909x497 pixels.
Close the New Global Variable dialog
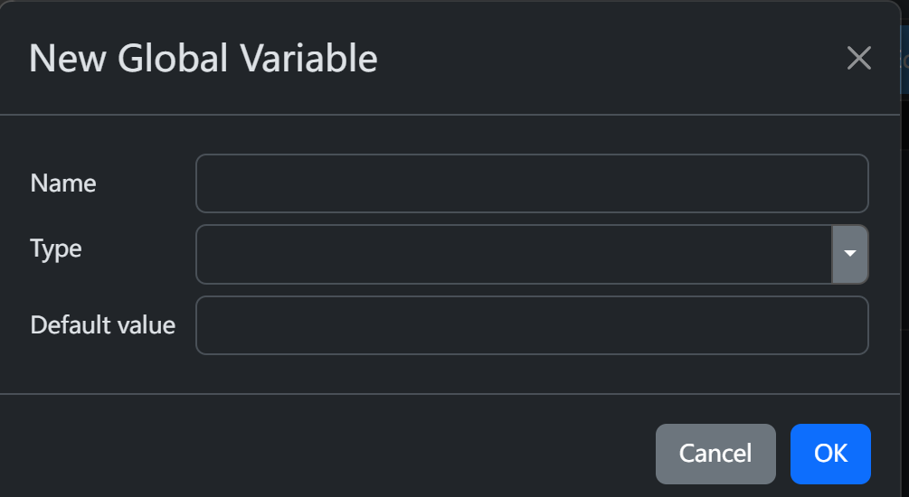(858, 59)
